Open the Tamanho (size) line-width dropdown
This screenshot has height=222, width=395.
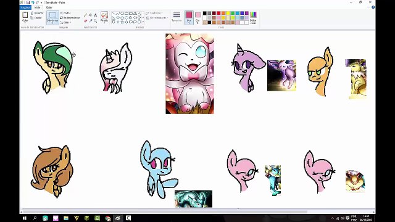click(177, 17)
